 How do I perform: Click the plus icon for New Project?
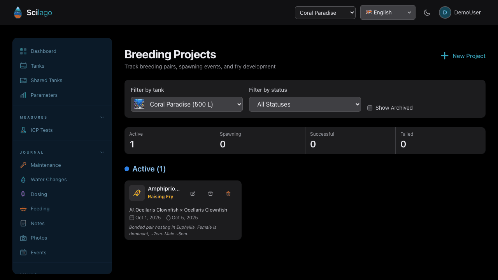pos(445,56)
